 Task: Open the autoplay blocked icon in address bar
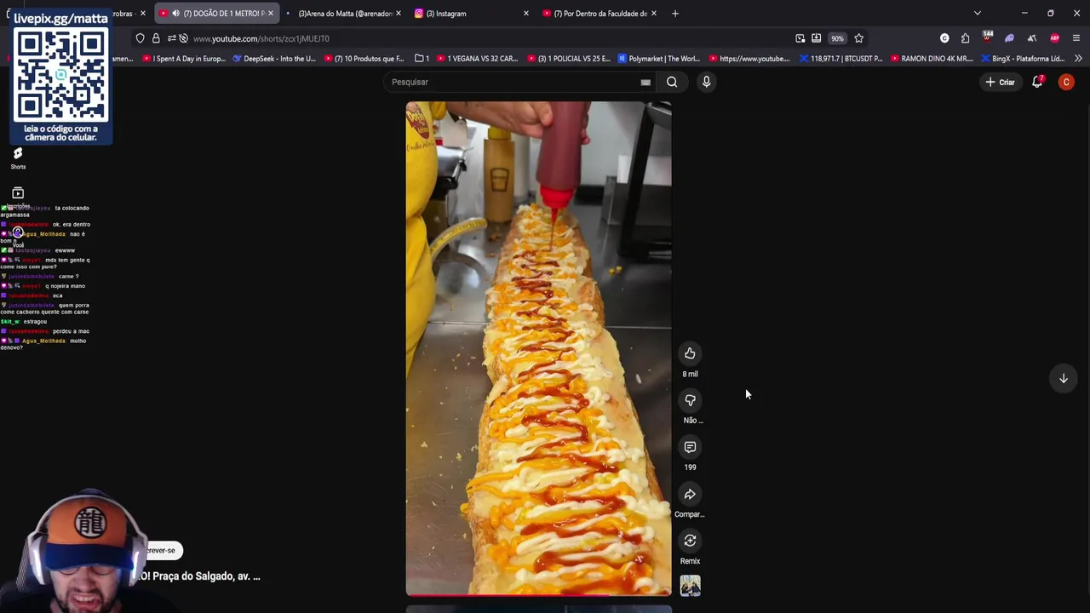click(x=183, y=38)
